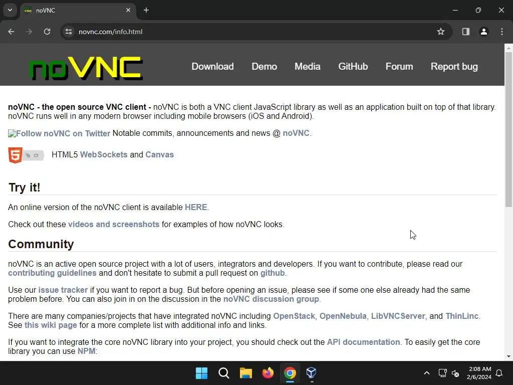Open noVNC discussion group link
The width and height of the screenshot is (513, 385).
pos(271,299)
